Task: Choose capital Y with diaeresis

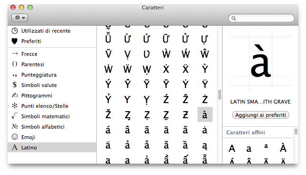Action: click(x=205, y=84)
